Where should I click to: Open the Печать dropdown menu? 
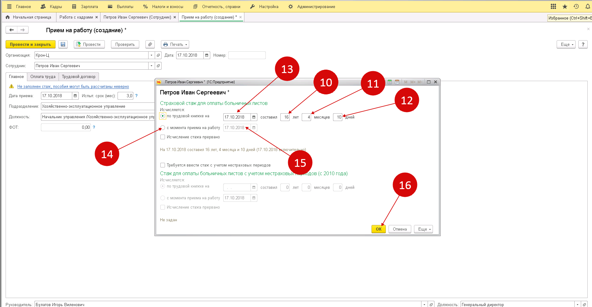(175, 44)
